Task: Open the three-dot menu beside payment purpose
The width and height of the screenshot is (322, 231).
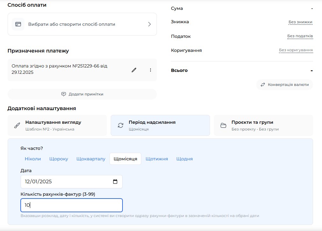Action: click(x=150, y=70)
